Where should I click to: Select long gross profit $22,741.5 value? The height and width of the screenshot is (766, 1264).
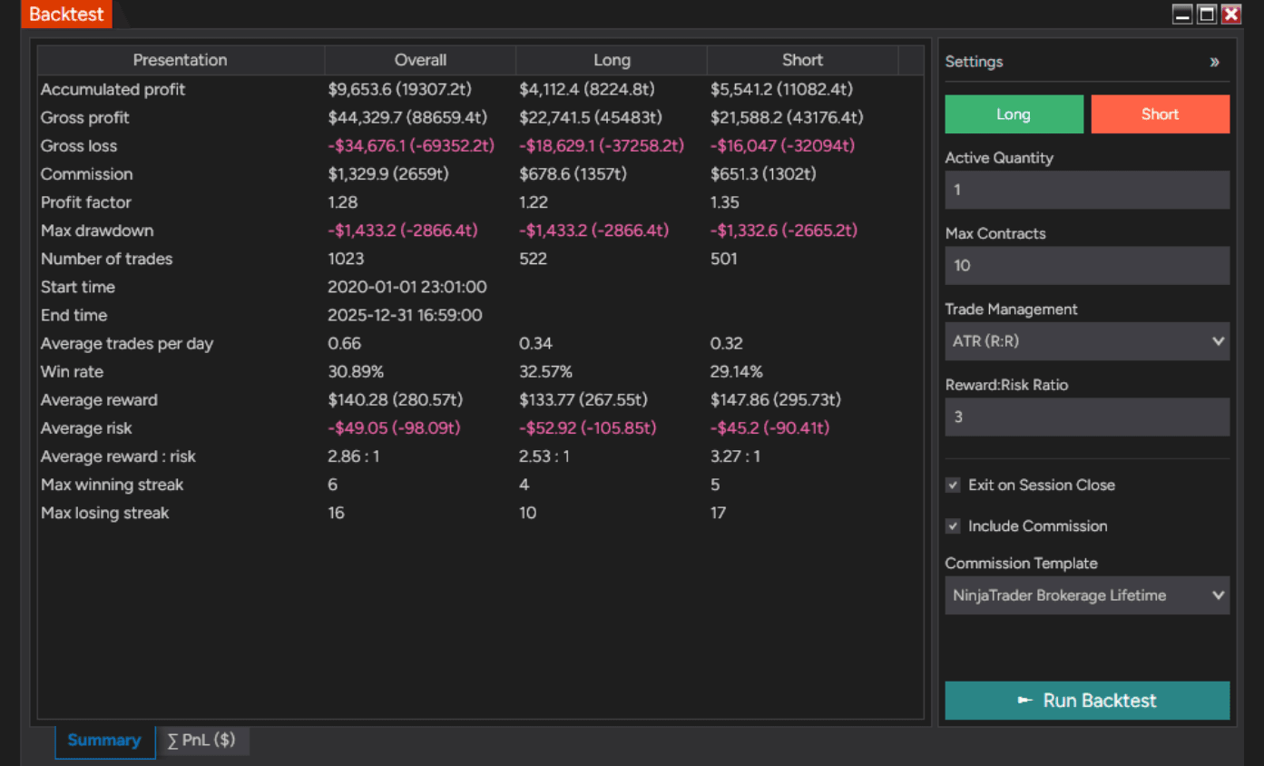coord(590,118)
